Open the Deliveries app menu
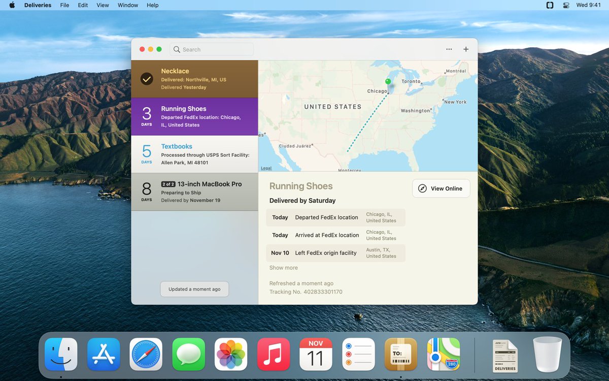 [x=38, y=5]
